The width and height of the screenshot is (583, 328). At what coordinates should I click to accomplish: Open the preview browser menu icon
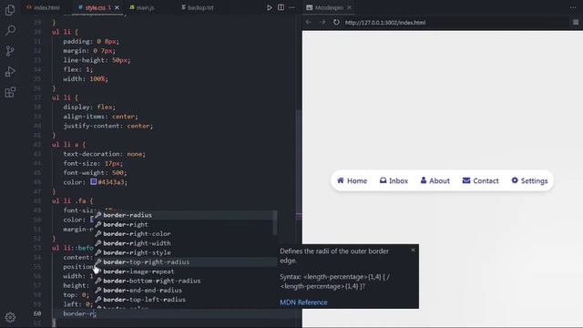(576, 22)
